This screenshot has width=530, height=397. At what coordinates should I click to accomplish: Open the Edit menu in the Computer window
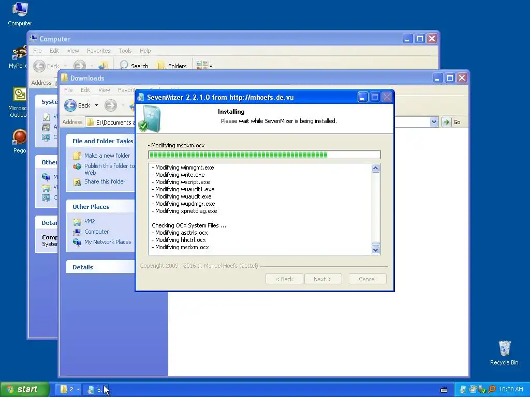[54, 51]
